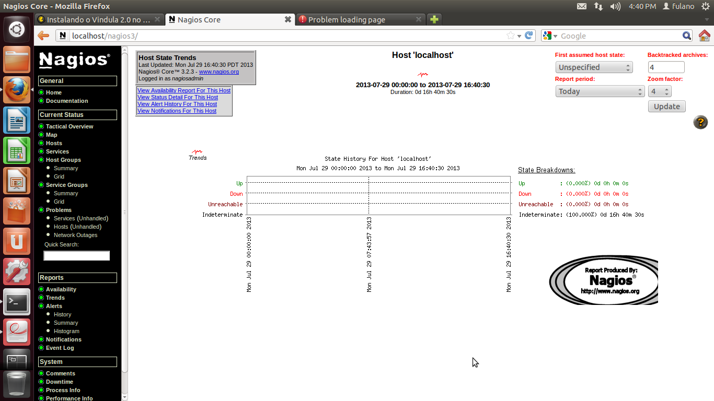Screen dimensions: 714x401
Task: Open Documentation in sidebar
Action: [x=67, y=101]
